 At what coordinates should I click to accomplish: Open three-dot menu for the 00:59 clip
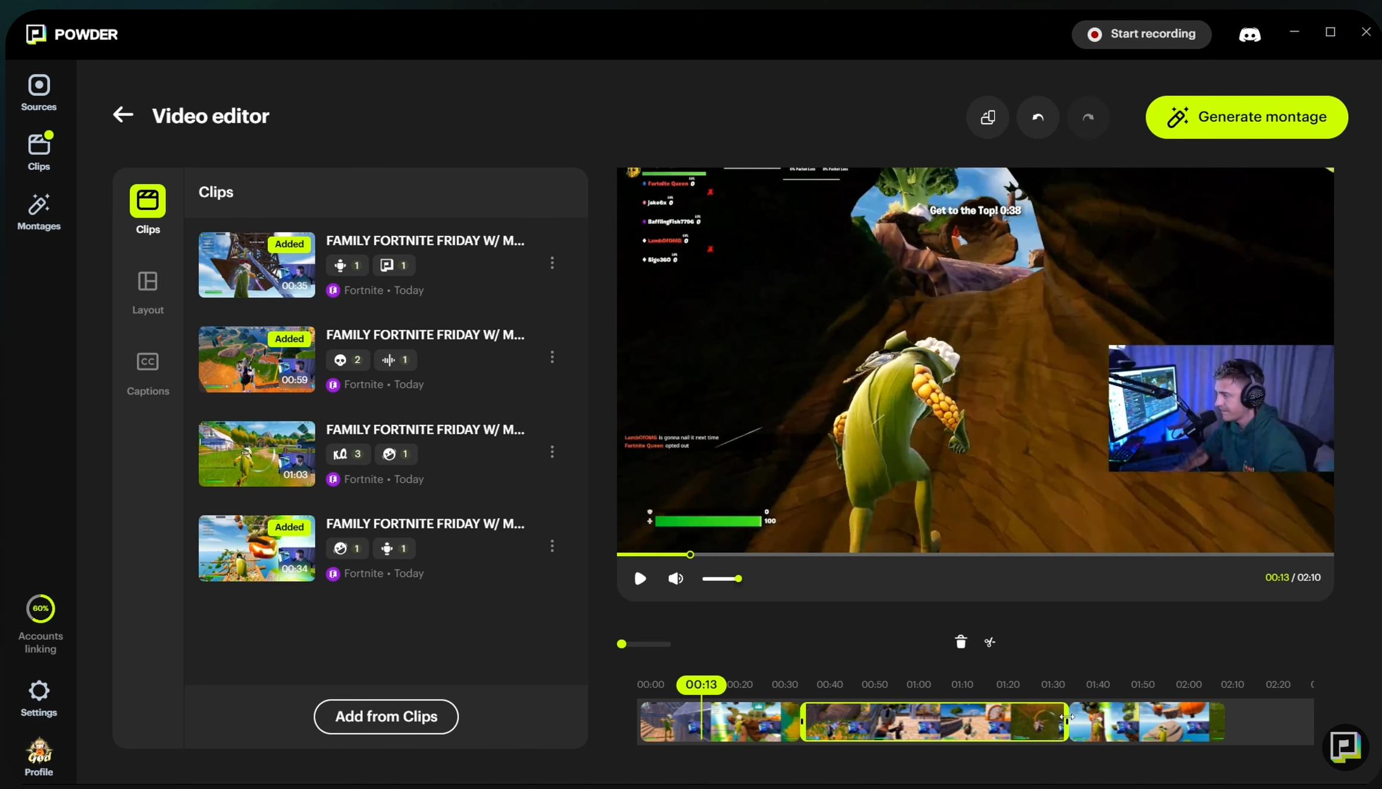[x=552, y=357]
